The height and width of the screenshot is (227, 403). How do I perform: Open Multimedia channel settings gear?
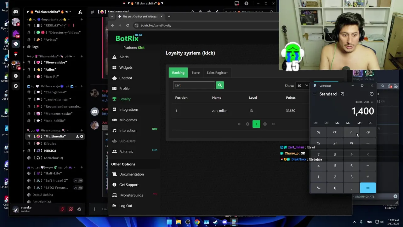(x=82, y=137)
